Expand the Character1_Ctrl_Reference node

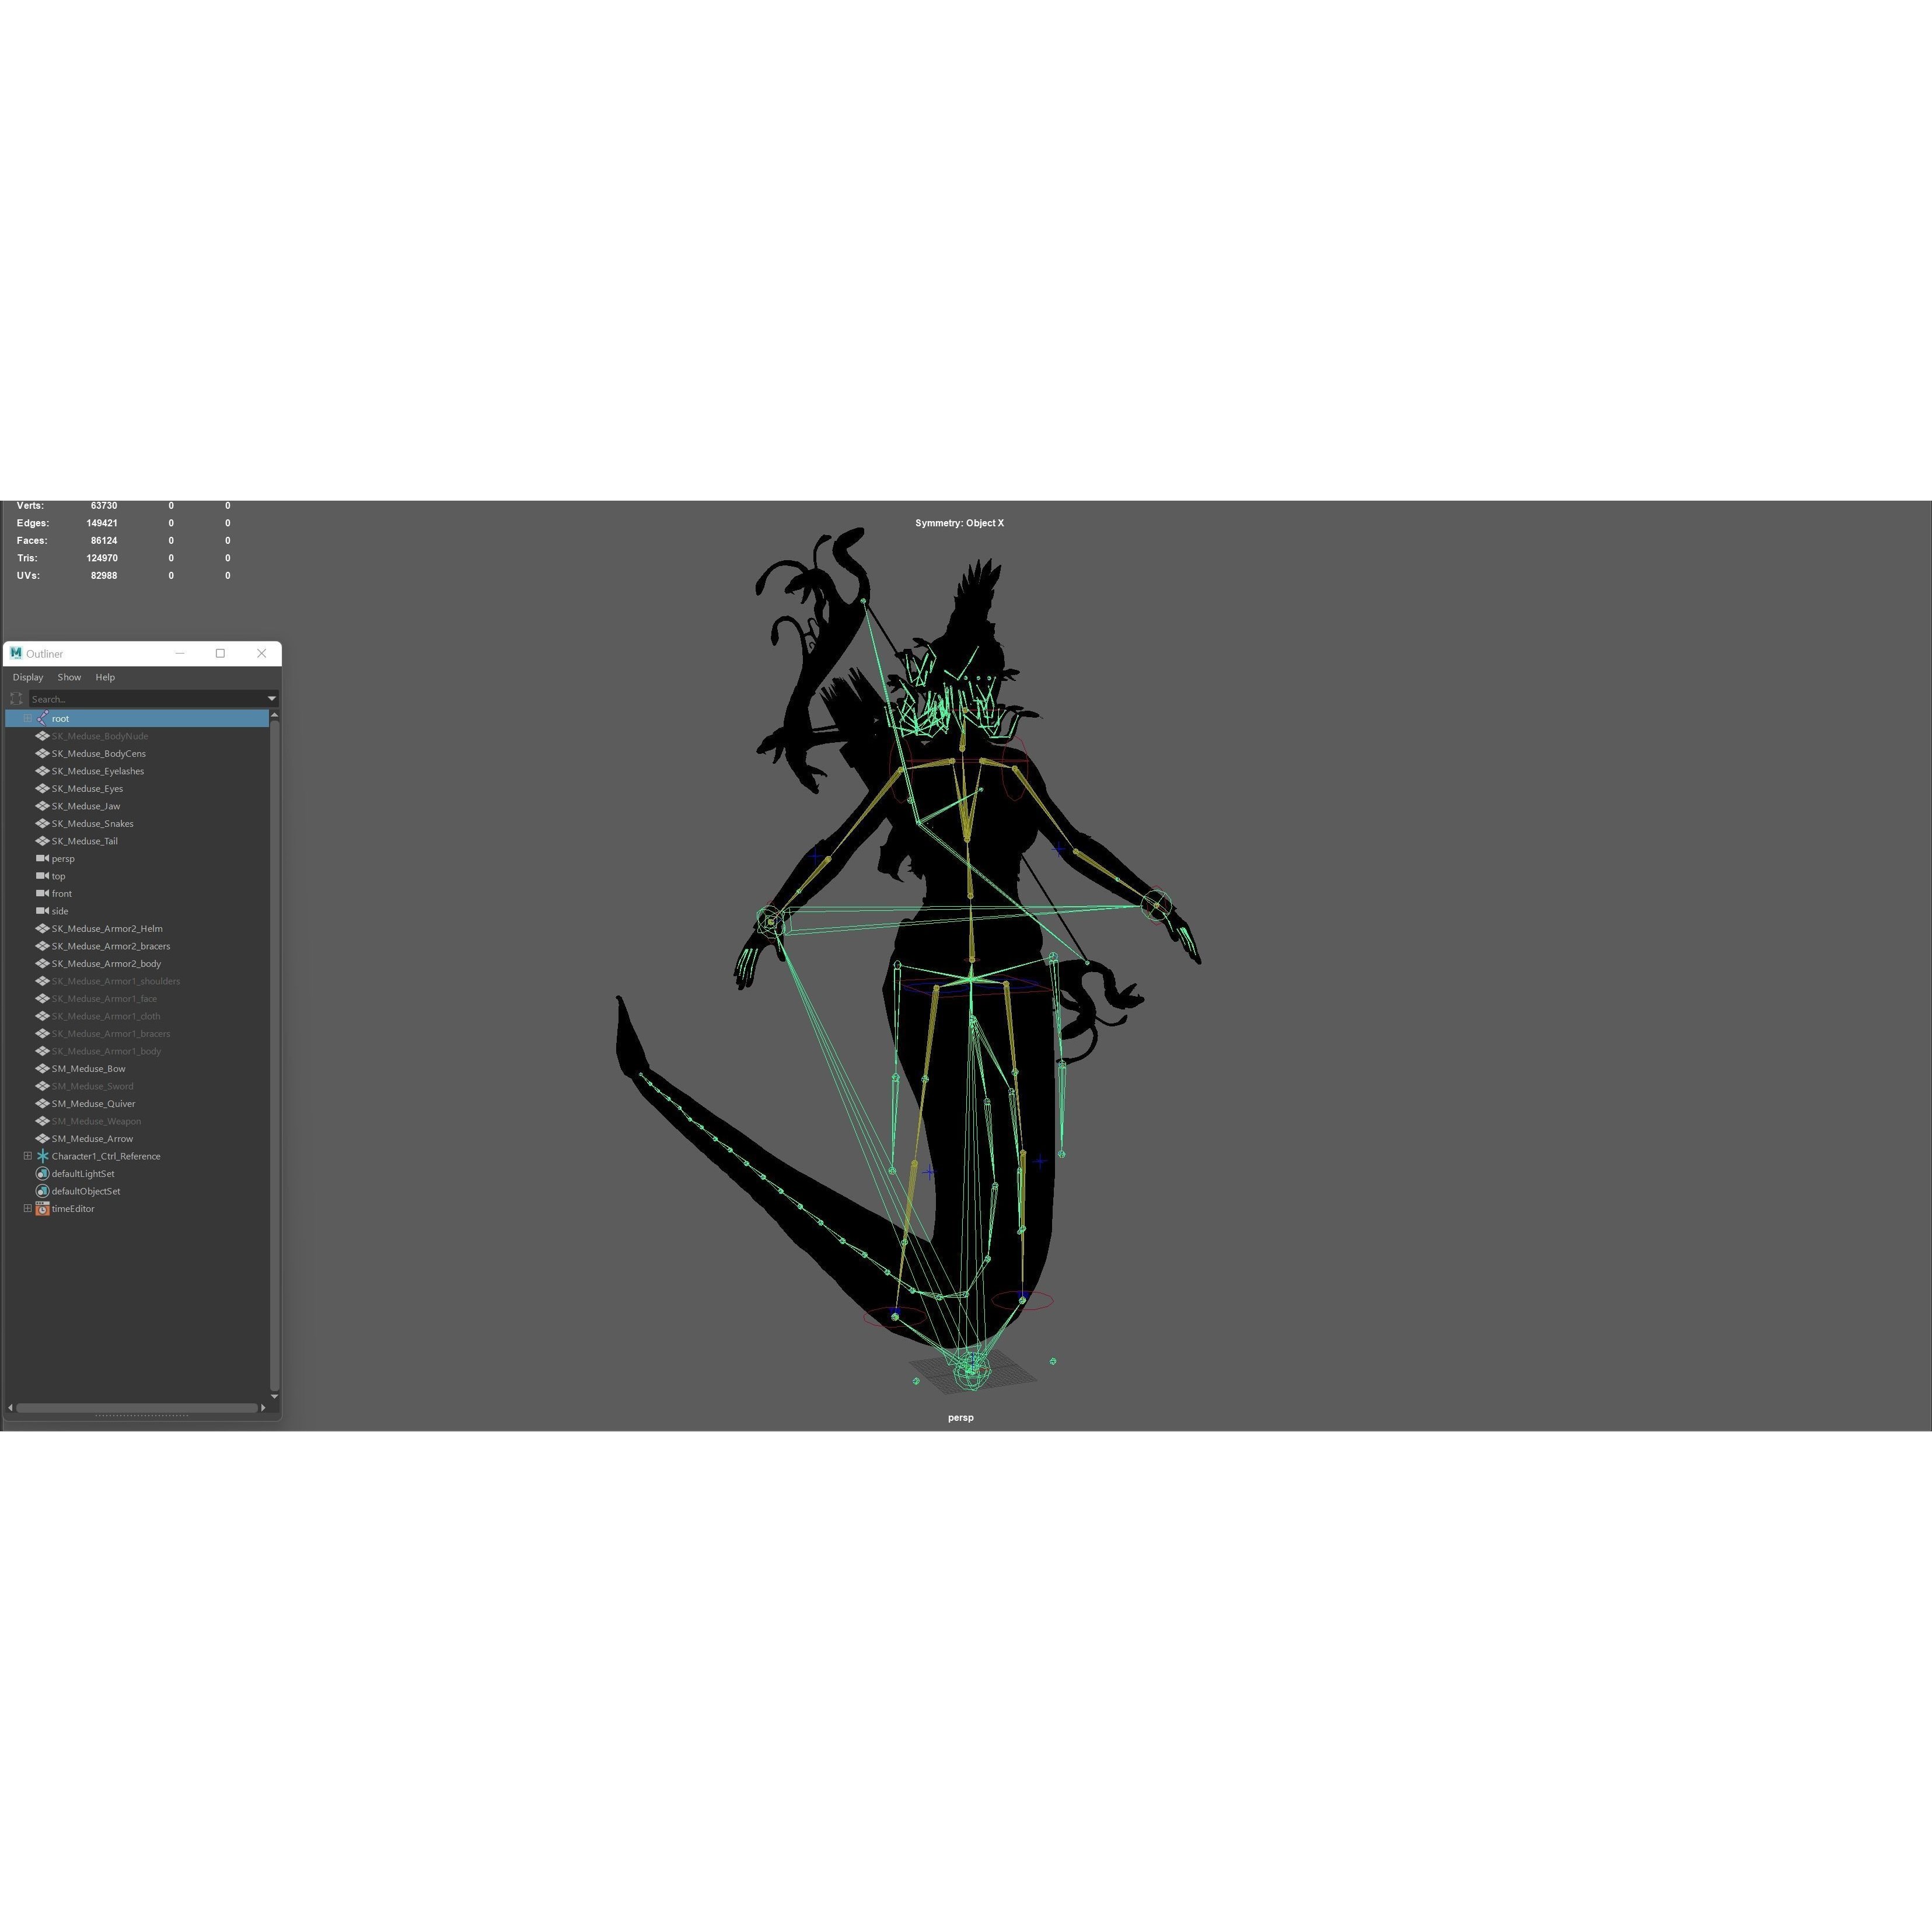click(x=28, y=1157)
